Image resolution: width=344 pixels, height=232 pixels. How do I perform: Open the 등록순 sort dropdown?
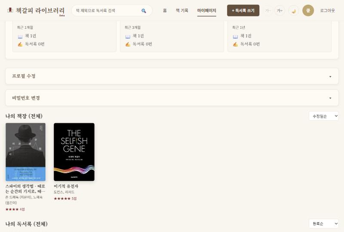point(324,224)
